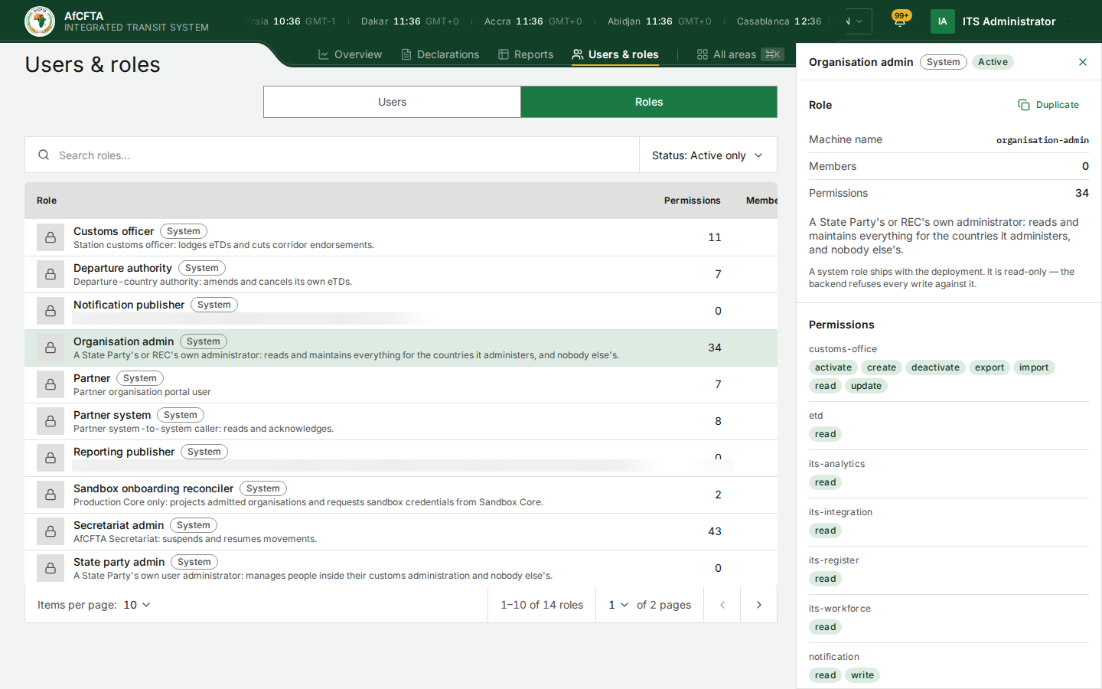Select the Organisation admin role row
Image resolution: width=1102 pixels, height=689 pixels.
pos(401,348)
